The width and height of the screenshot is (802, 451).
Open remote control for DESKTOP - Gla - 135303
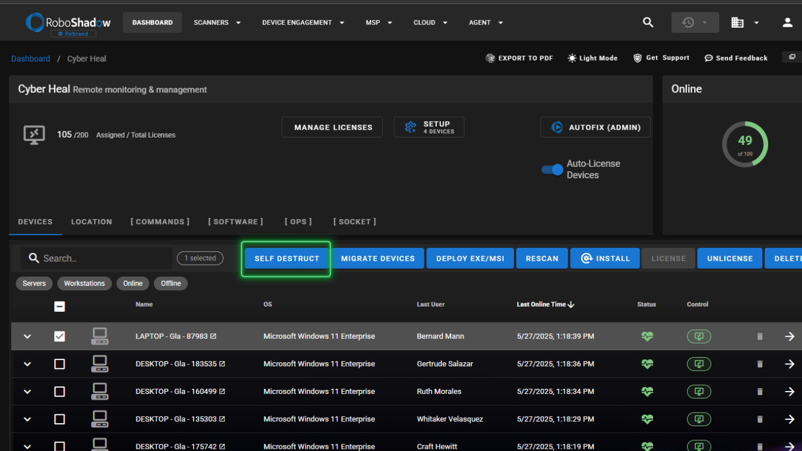point(699,419)
